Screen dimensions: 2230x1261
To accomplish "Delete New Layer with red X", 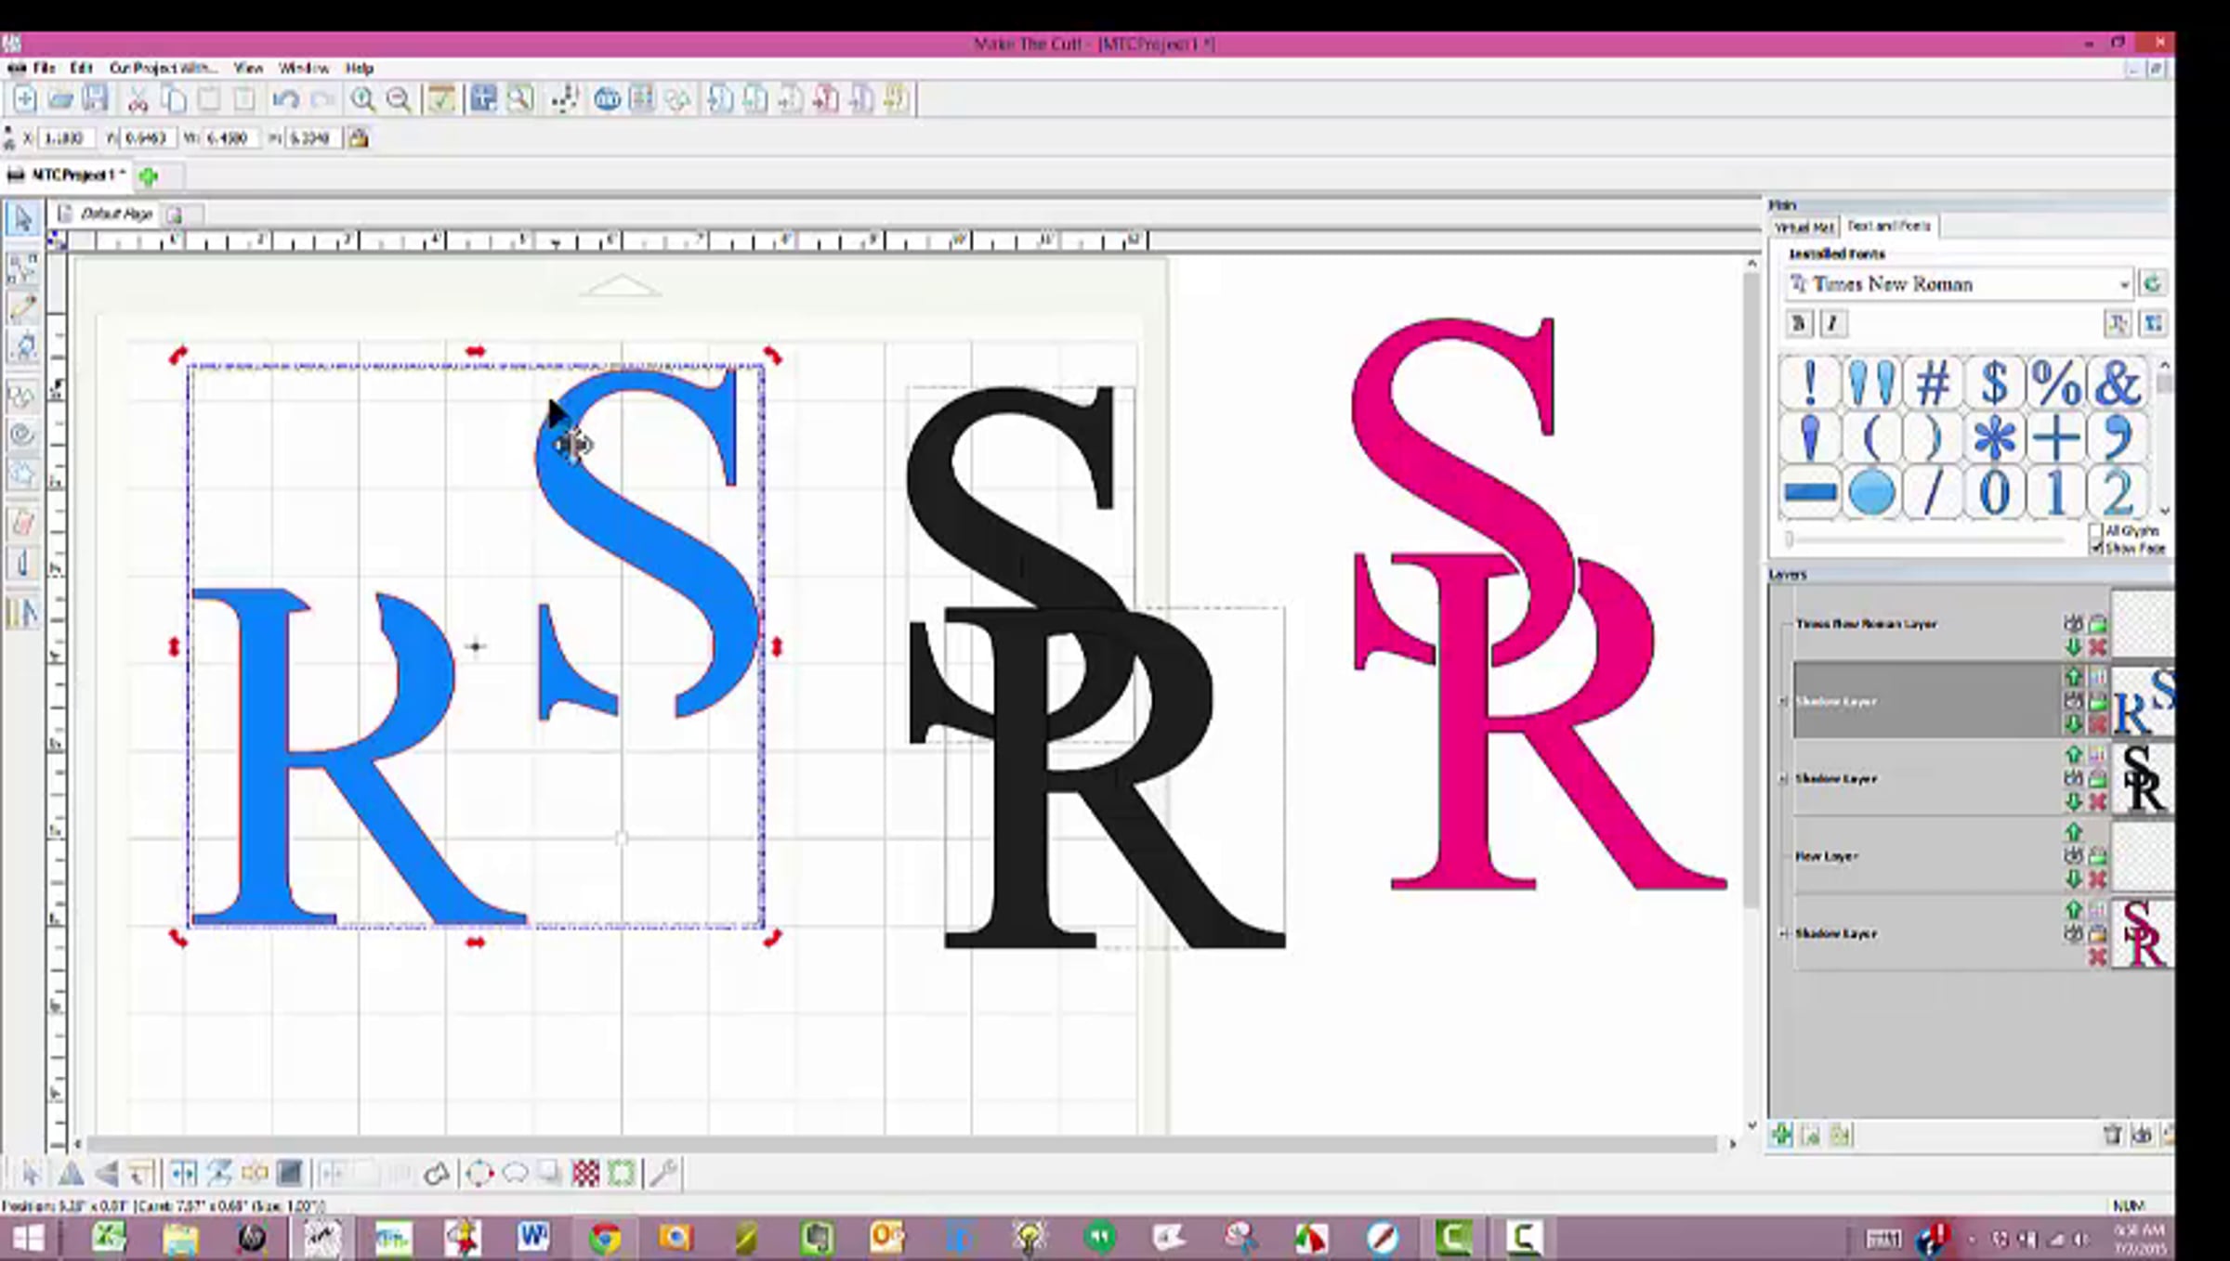I will [x=2097, y=878].
